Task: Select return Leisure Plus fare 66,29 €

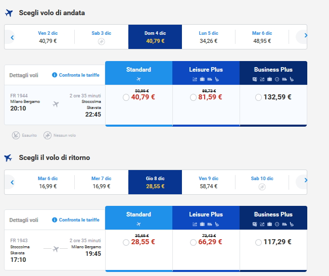Action: [x=193, y=242]
